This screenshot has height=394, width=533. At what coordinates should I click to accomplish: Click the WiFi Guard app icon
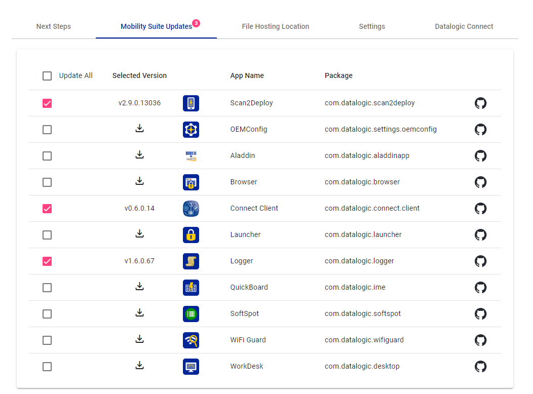click(191, 340)
